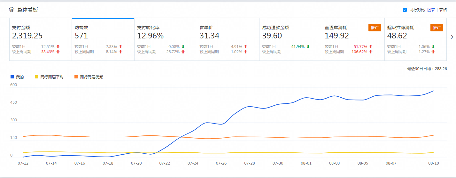Uncheck the 同行对比 checkbox
The image size is (456, 178).
point(405,10)
